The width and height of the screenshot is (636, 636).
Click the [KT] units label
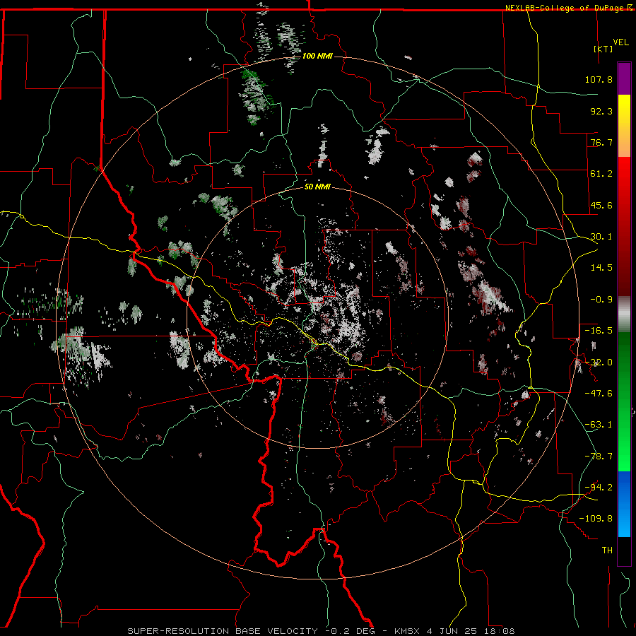(603, 49)
